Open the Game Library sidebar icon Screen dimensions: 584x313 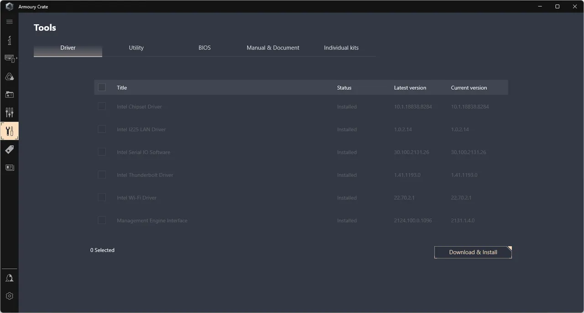click(9, 95)
